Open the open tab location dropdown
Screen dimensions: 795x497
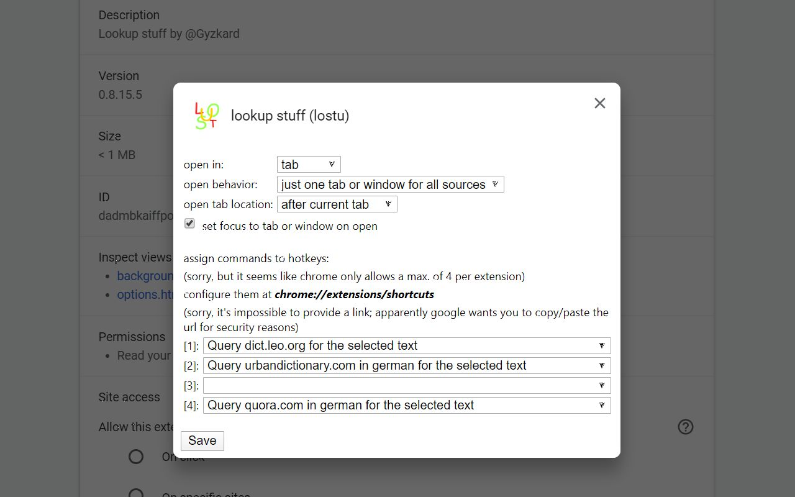[x=337, y=204]
